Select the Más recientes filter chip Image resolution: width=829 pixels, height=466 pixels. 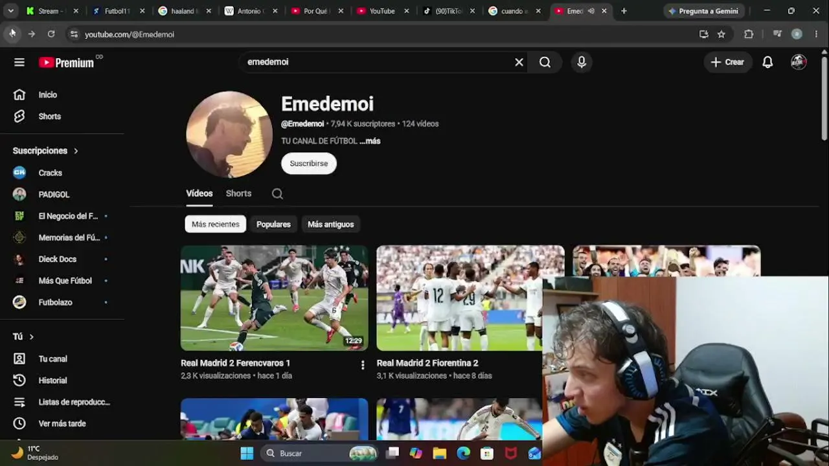point(216,225)
